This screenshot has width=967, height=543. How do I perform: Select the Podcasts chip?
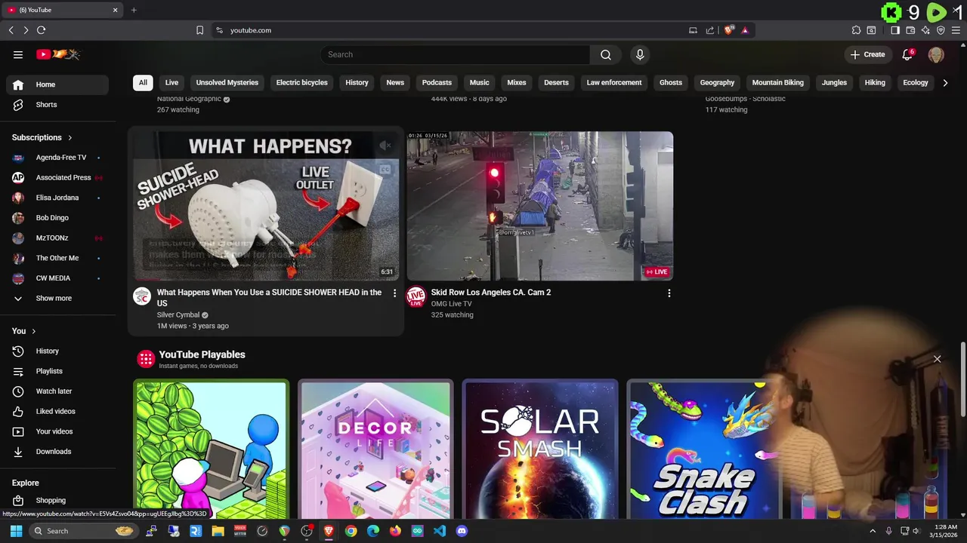pos(437,83)
